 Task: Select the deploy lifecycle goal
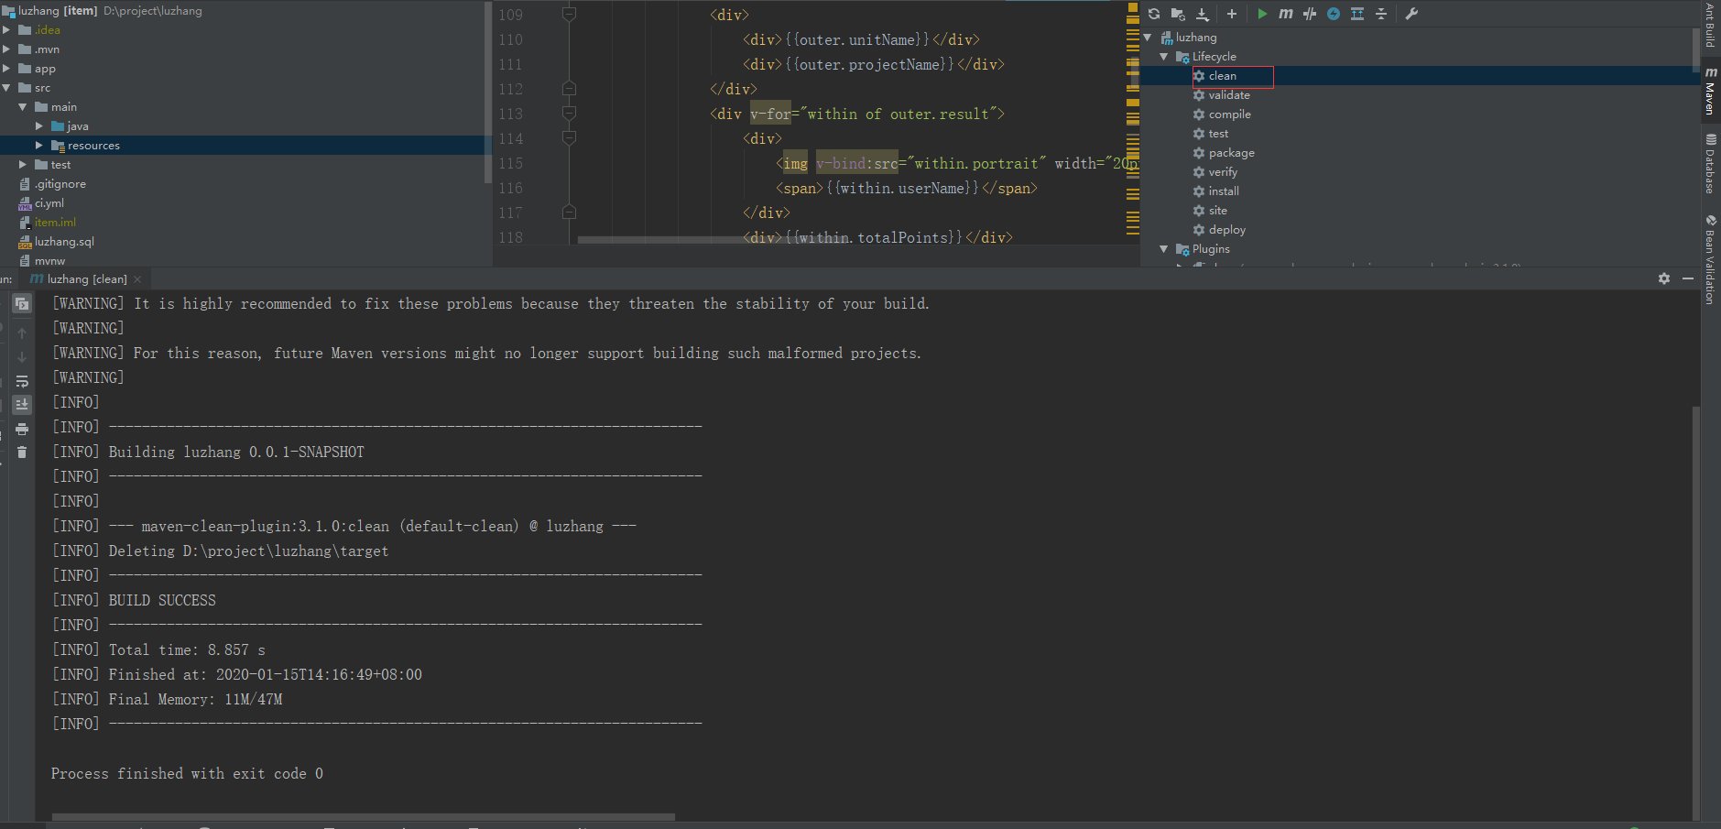(1226, 230)
